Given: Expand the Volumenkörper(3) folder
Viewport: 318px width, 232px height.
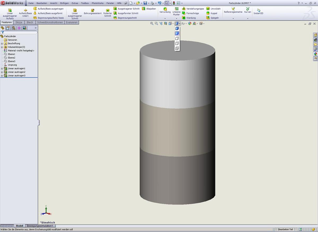Looking at the screenshot, I should tap(2, 47).
